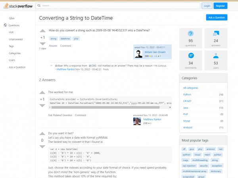Downvote the first answer
The image size is (238, 178).
pyautogui.click(x=42, y=106)
